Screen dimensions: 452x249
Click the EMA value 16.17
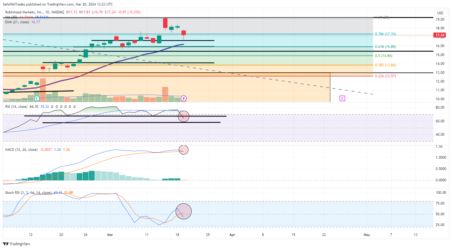(x=36, y=22)
